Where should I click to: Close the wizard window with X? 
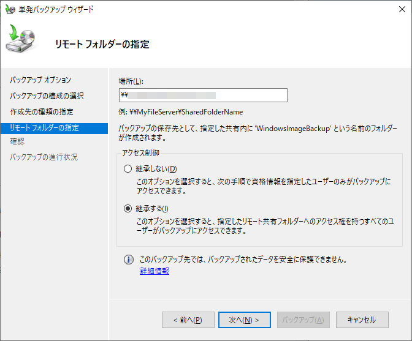tap(402, 9)
